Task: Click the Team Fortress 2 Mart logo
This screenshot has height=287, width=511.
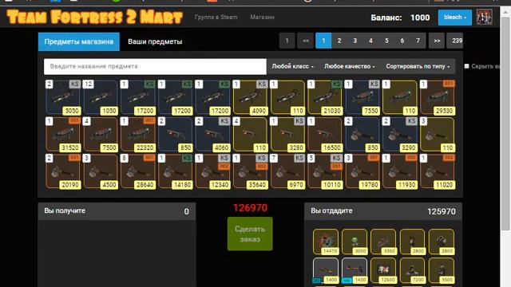Action: (x=94, y=17)
